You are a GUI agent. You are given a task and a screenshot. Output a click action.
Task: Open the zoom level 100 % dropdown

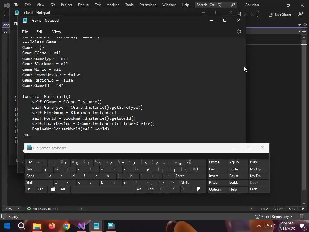(x=18, y=209)
